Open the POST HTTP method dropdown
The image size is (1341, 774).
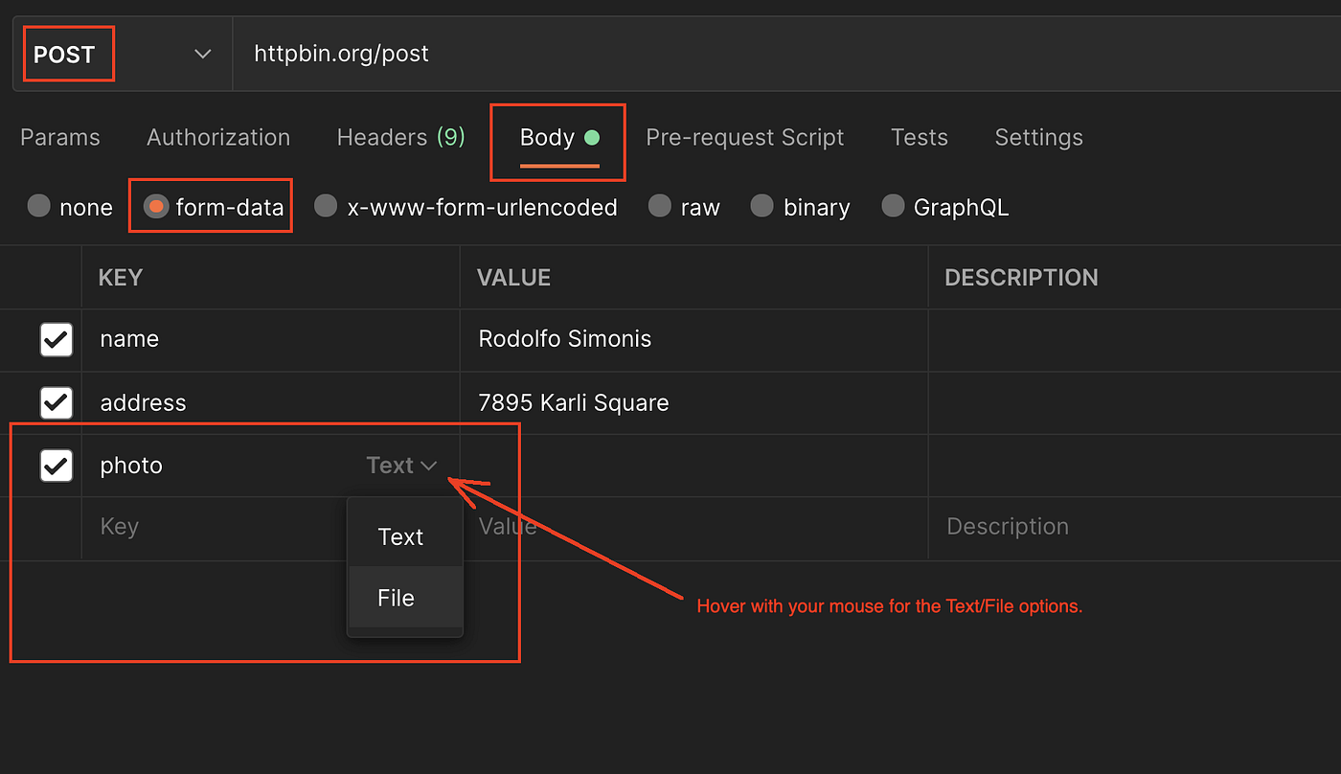pos(123,54)
